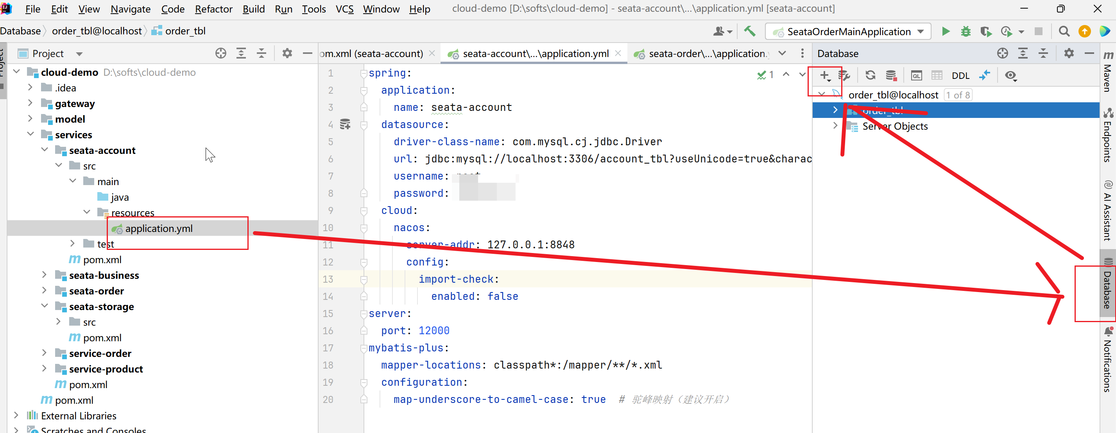Screen dimensions: 1116x433
Task: Click Database panel locate target icon
Action: [1002, 53]
